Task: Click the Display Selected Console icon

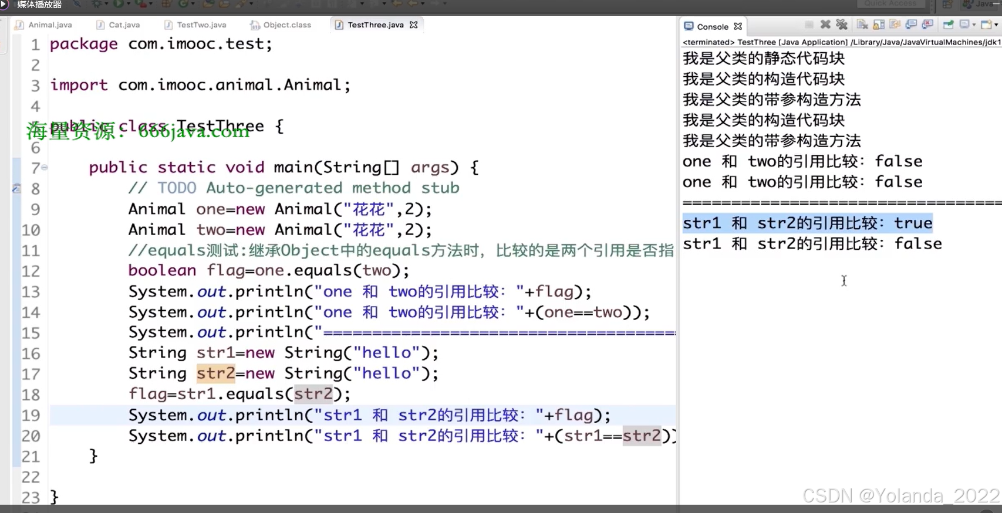Action: tap(964, 25)
